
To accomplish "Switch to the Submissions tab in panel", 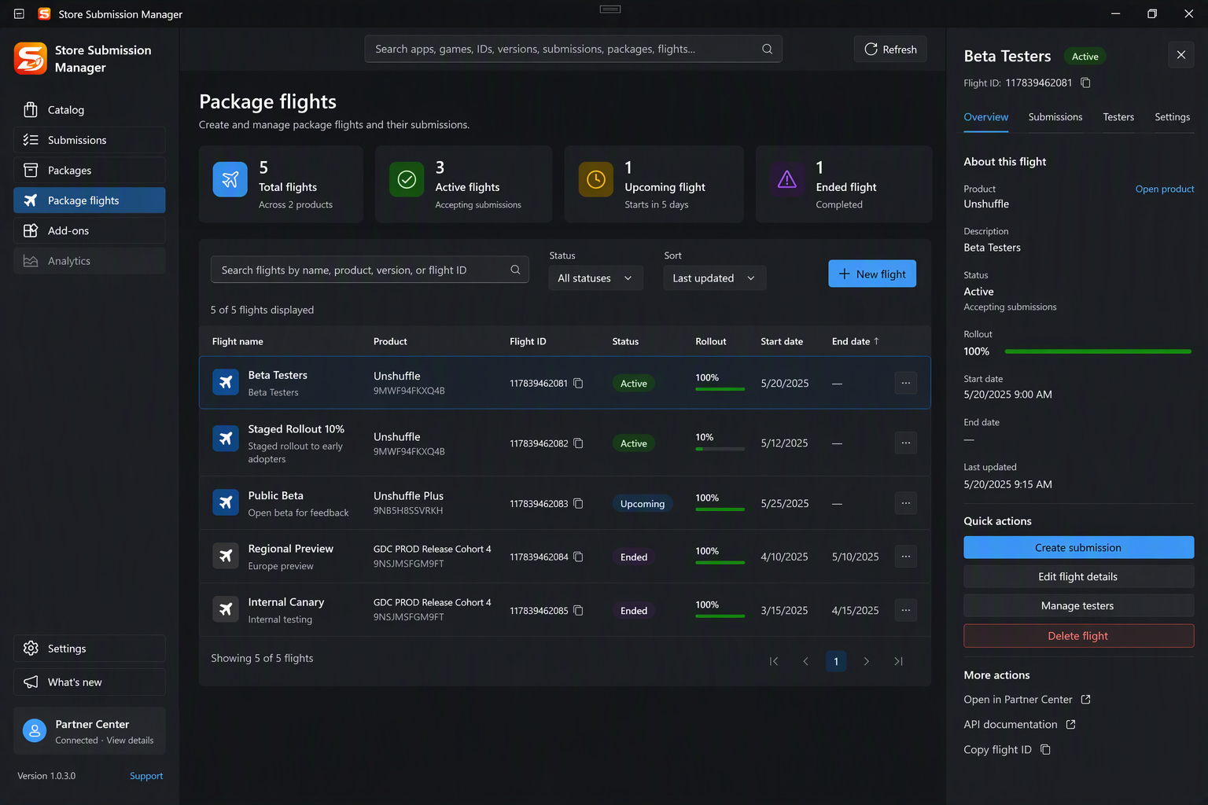I will [1055, 117].
